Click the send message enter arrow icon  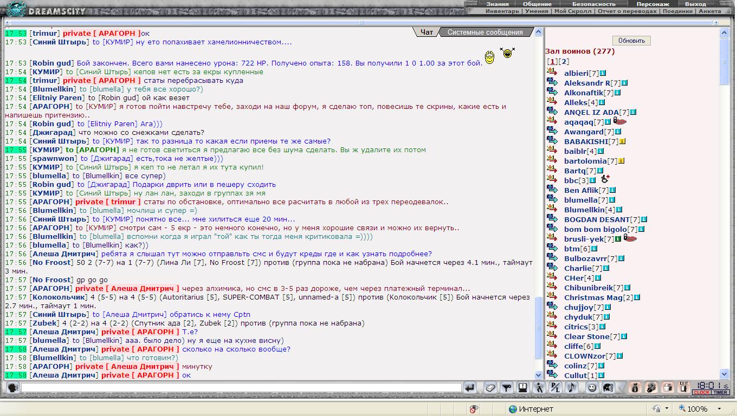pos(470,387)
